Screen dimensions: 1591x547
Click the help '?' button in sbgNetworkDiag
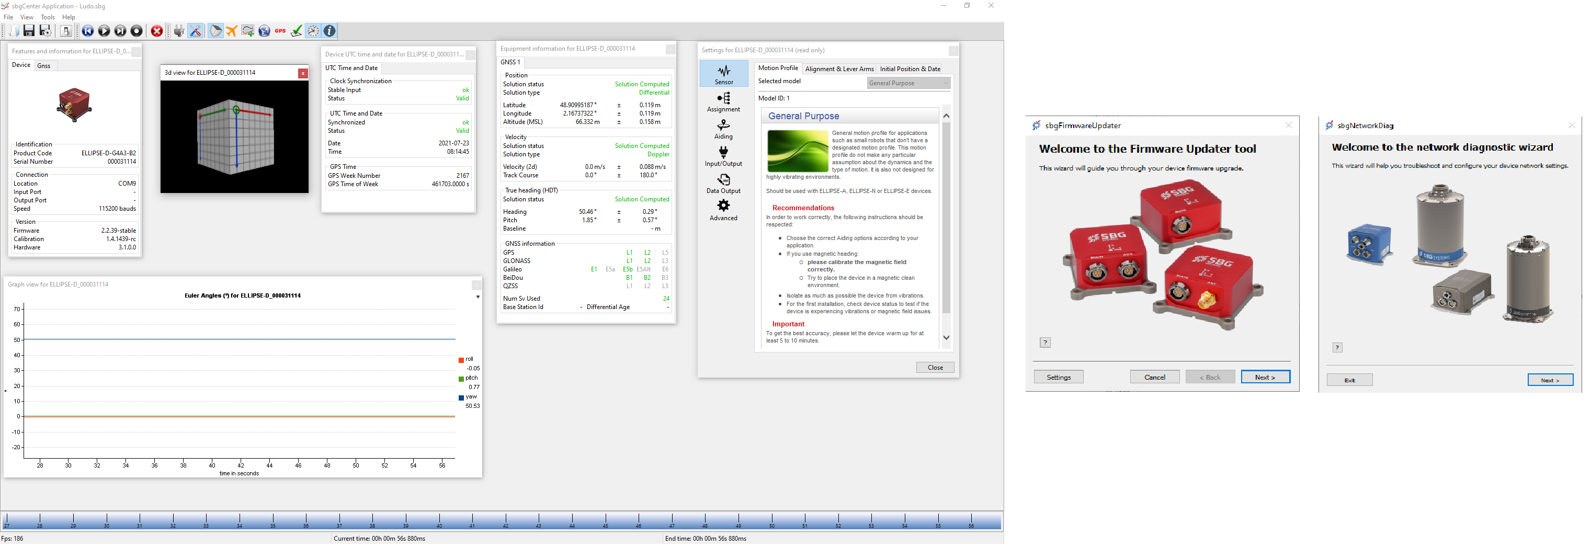pyautogui.click(x=1337, y=348)
